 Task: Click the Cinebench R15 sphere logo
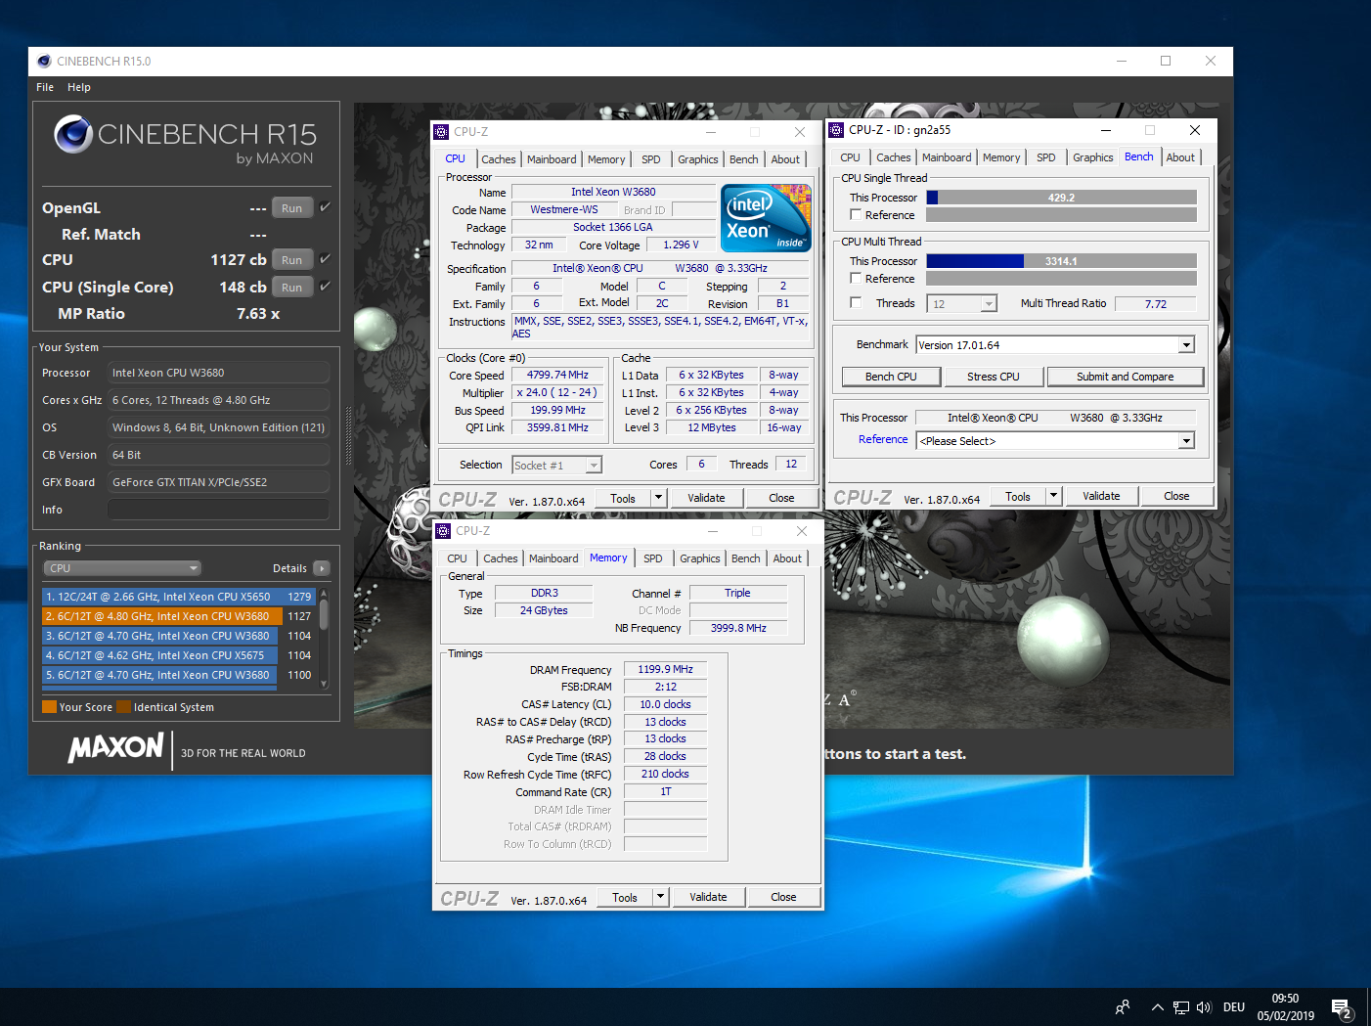pyautogui.click(x=73, y=134)
